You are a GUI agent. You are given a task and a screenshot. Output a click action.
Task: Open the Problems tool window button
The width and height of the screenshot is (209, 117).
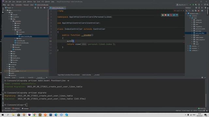[16, 109]
